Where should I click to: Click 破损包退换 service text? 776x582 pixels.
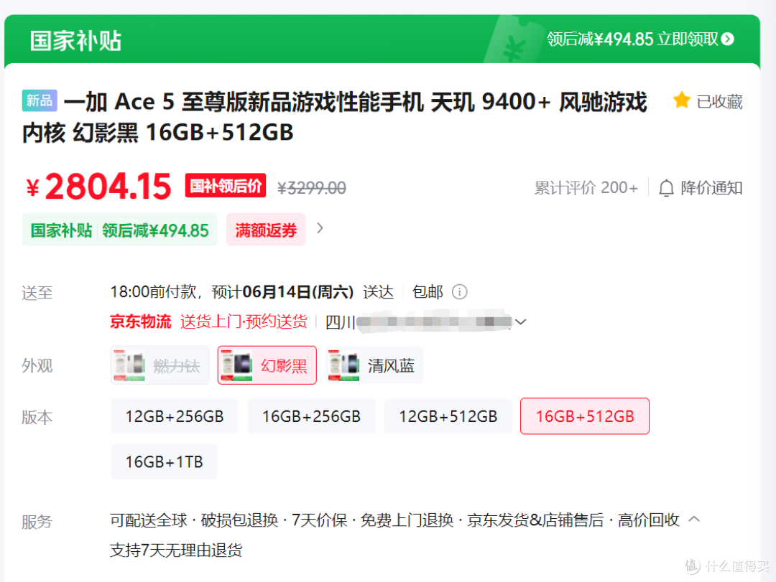tap(239, 520)
